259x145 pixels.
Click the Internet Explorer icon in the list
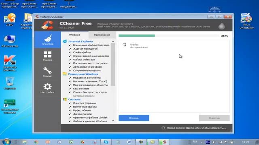[65, 41]
